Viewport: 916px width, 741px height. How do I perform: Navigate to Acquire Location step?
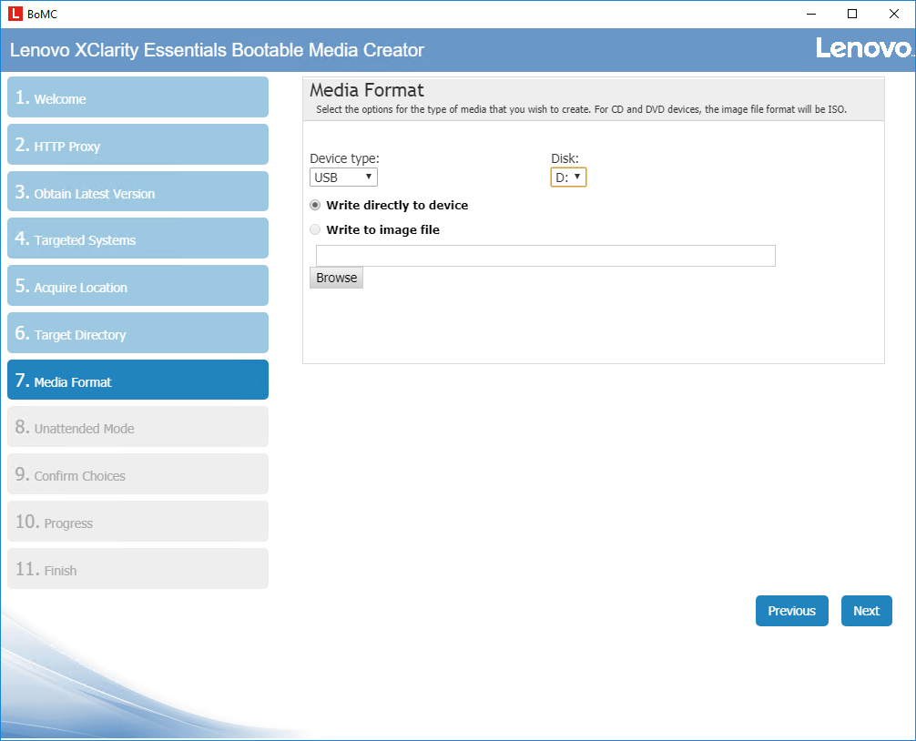pyautogui.click(x=137, y=286)
